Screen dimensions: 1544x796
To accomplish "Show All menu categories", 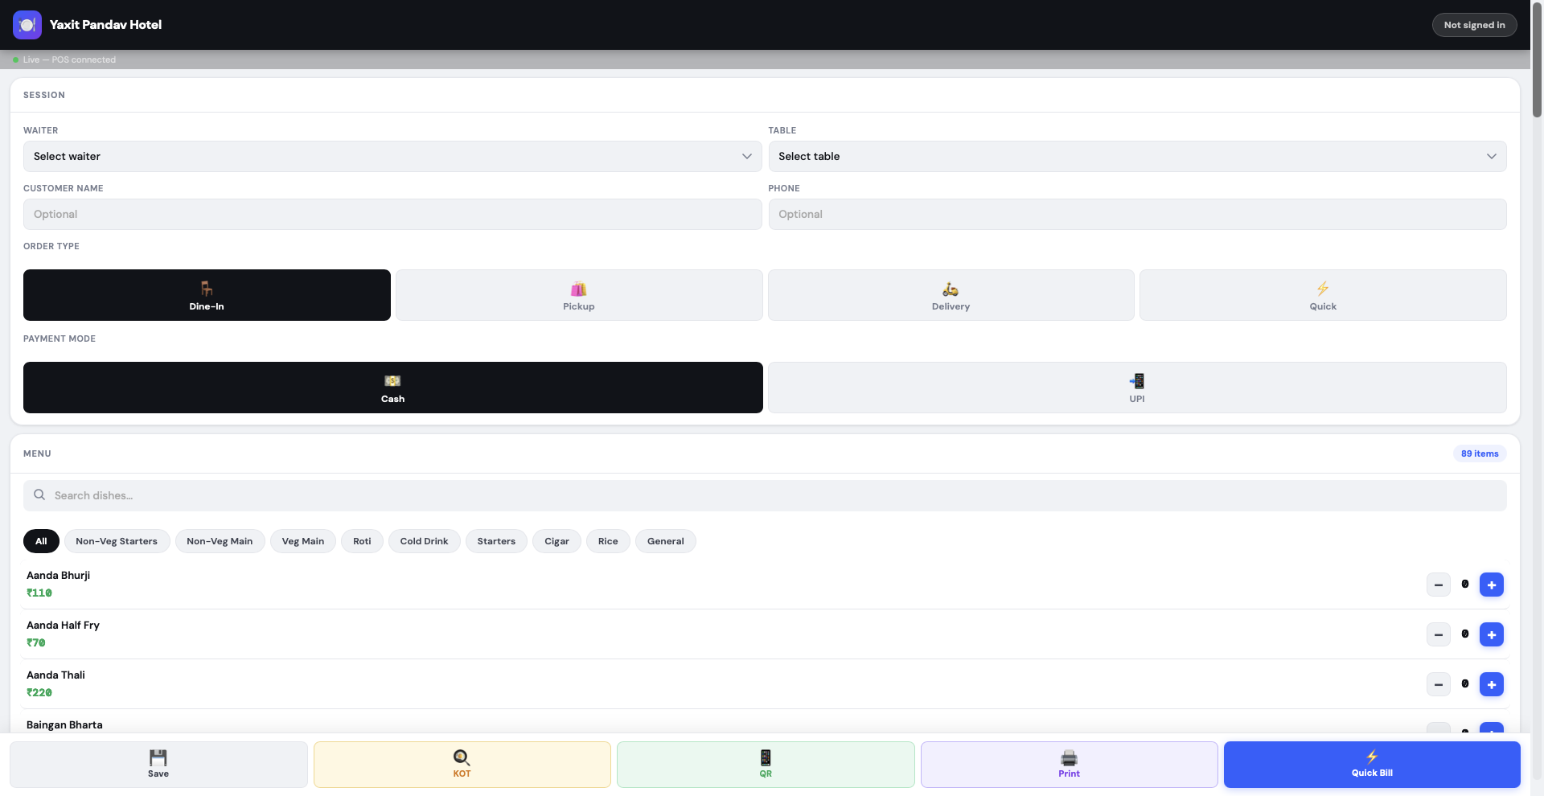I will (41, 541).
